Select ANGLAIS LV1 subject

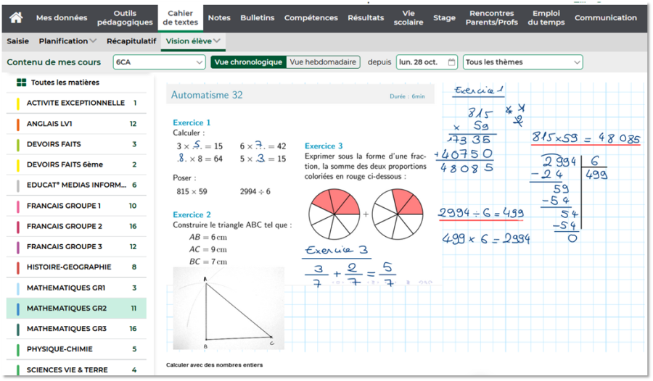(x=77, y=124)
